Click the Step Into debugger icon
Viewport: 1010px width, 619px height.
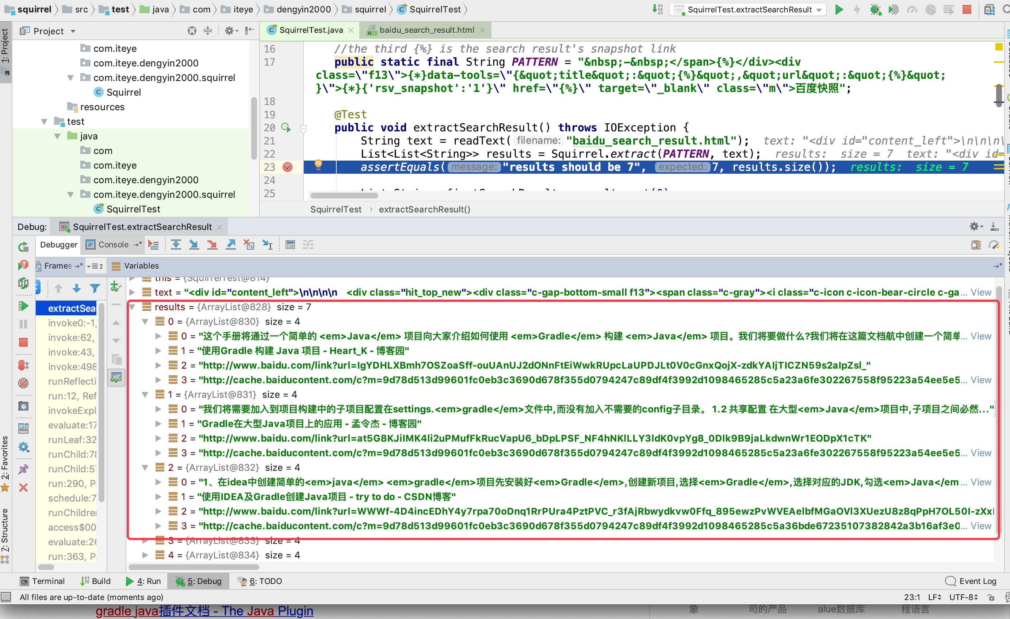tap(194, 245)
